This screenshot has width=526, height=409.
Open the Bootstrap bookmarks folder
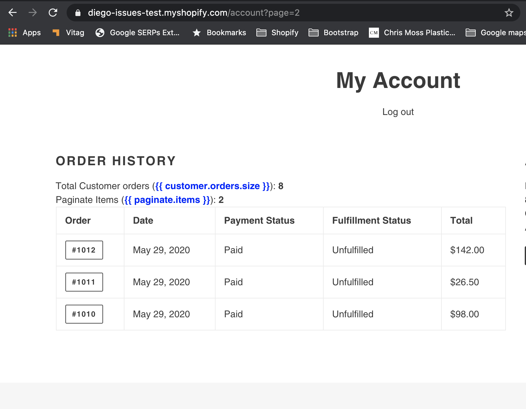[x=333, y=33]
